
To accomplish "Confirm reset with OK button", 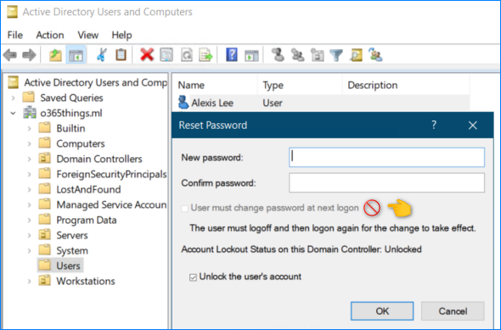I will click(x=382, y=310).
